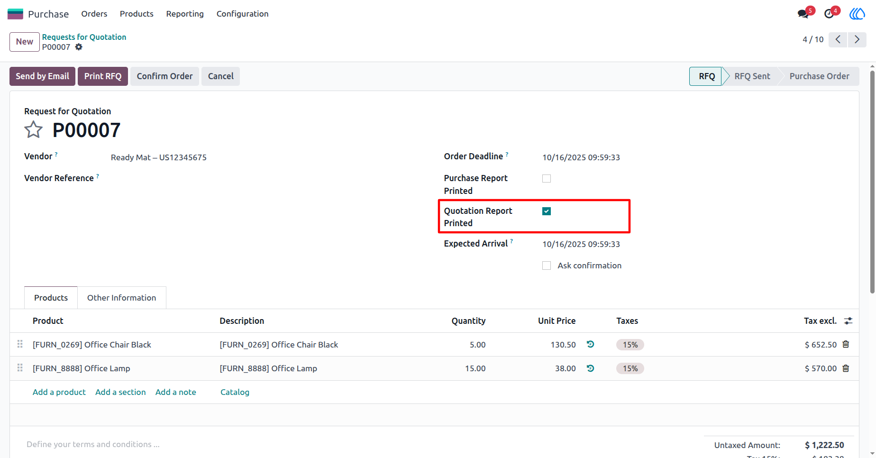
Task: Select the Products tab
Action: point(51,298)
